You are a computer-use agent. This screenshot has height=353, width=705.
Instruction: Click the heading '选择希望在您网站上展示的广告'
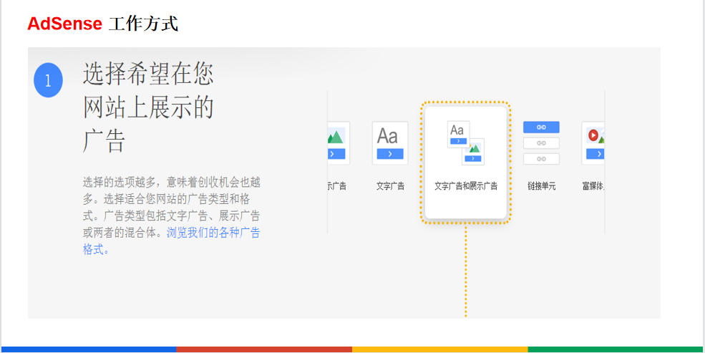[148, 107]
